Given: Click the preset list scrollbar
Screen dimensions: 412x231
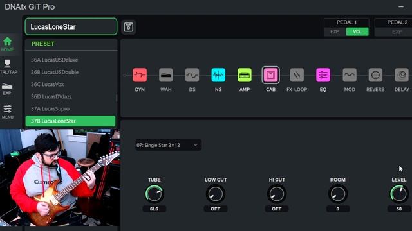Looking at the screenshot, I should click(117, 98).
